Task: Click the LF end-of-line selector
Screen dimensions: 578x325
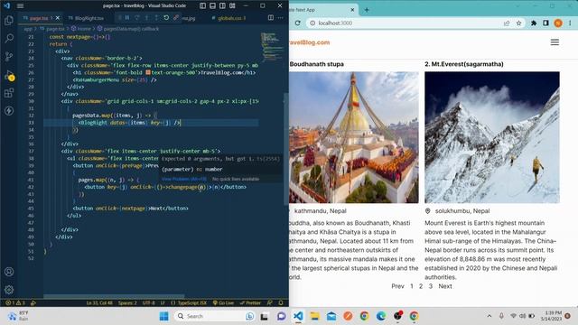Action: (163, 303)
